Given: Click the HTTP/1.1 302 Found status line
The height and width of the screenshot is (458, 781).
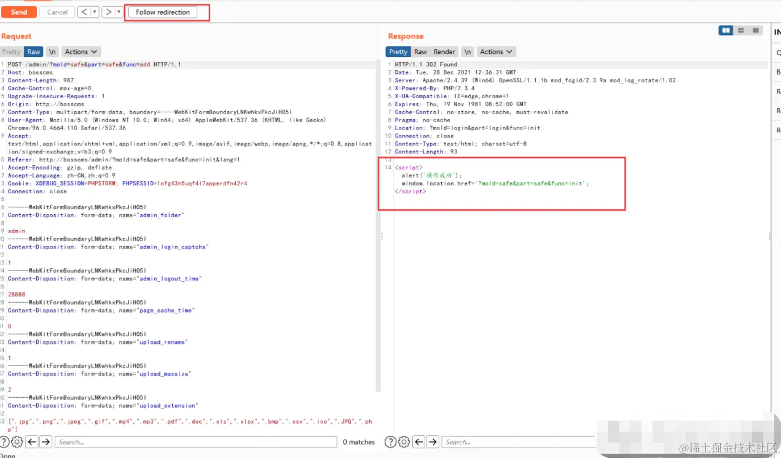Looking at the screenshot, I should 426,64.
